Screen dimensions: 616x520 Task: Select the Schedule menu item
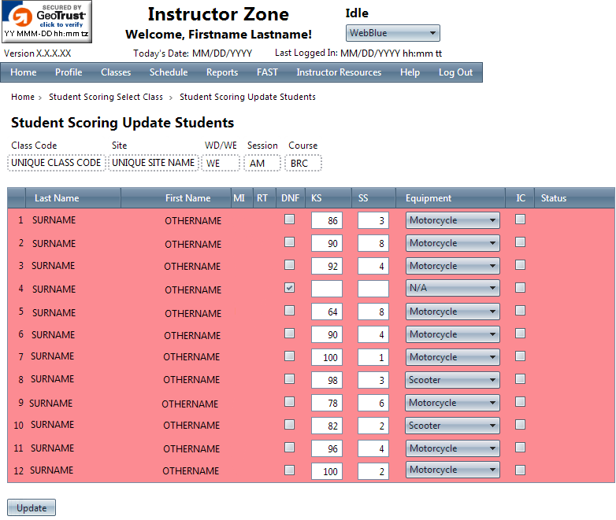coord(169,72)
